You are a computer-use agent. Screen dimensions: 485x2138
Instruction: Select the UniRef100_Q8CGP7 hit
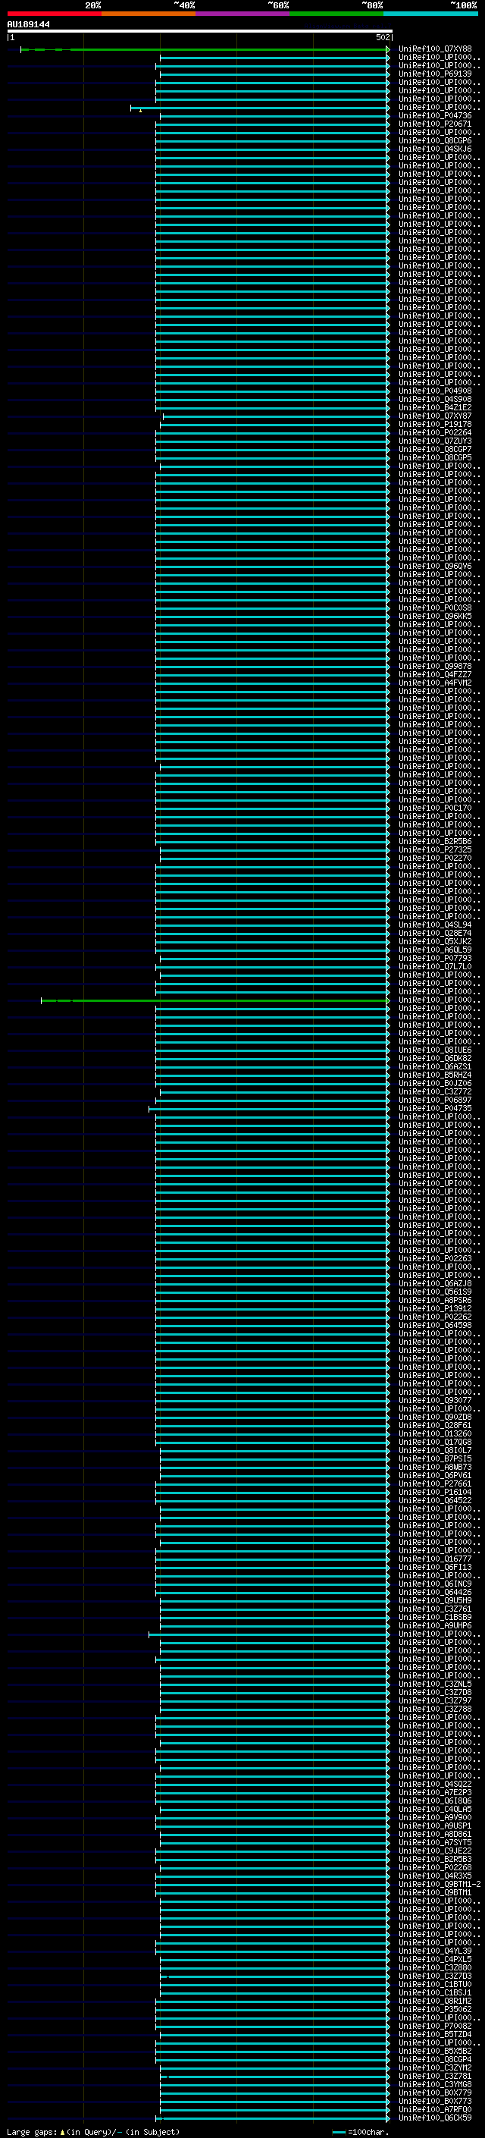435,449
